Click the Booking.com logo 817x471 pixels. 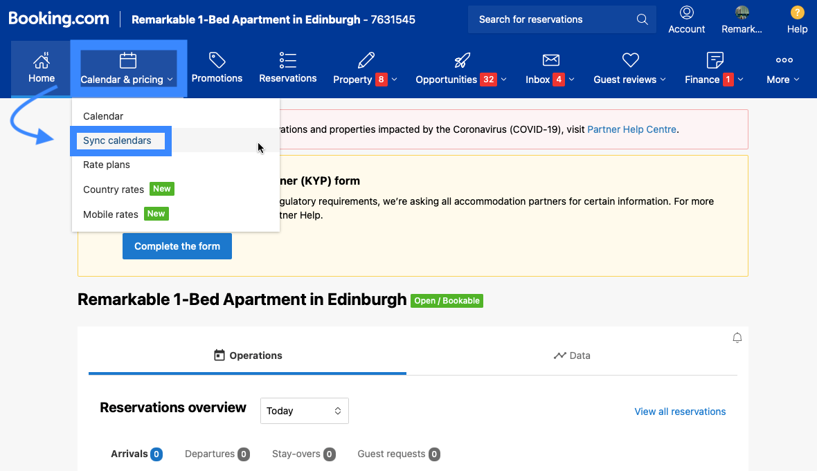(x=59, y=19)
